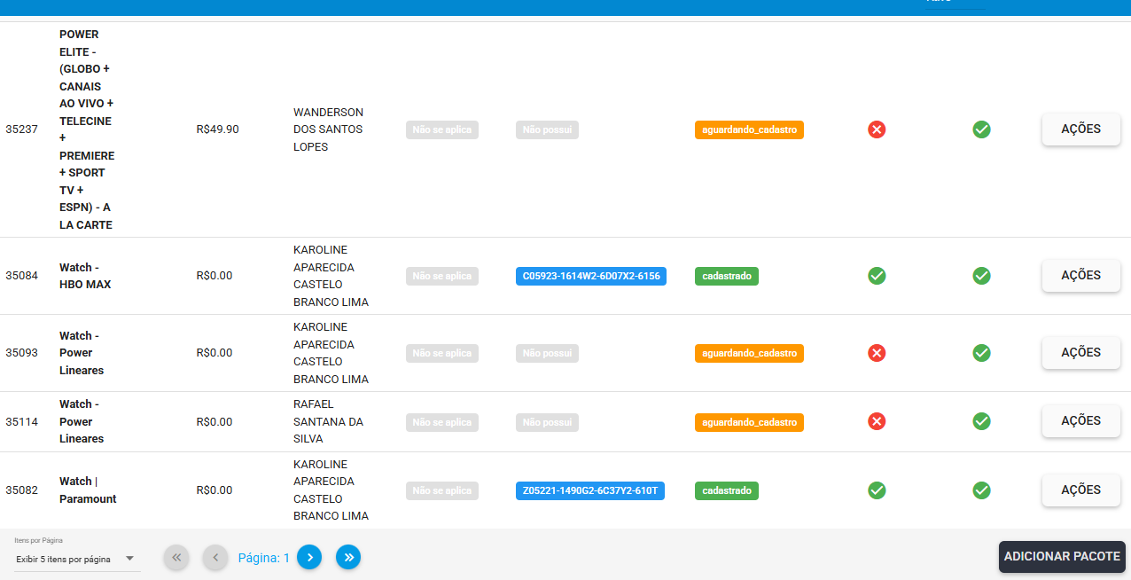Click ID 35093 cell
The height and width of the screenshot is (580, 1131).
[21, 353]
